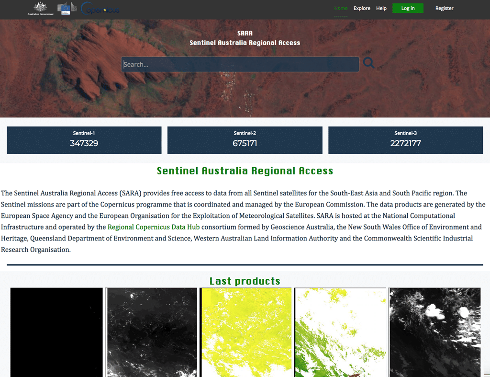This screenshot has height=377, width=490.
Task: Open the last thumbnail with white clouds
Action: point(434,332)
